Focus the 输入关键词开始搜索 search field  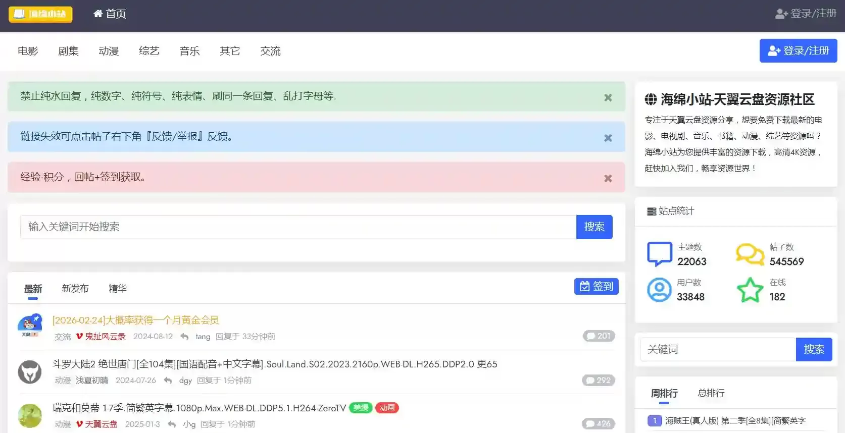(x=298, y=227)
